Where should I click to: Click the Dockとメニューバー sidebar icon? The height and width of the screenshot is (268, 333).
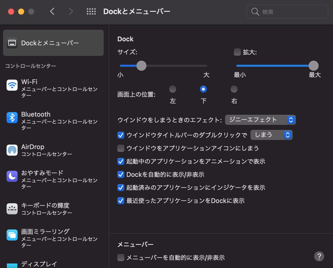coord(12,43)
